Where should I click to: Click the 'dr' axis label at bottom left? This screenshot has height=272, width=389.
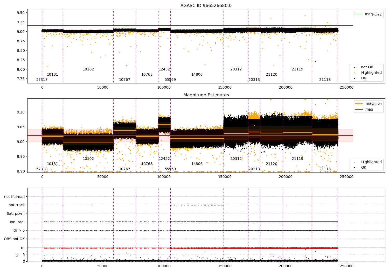click(17, 255)
